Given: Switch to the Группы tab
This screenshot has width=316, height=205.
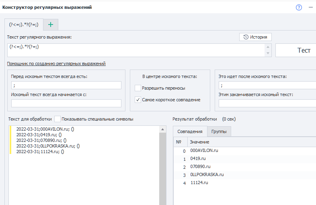Looking at the screenshot, I should click(x=219, y=131).
